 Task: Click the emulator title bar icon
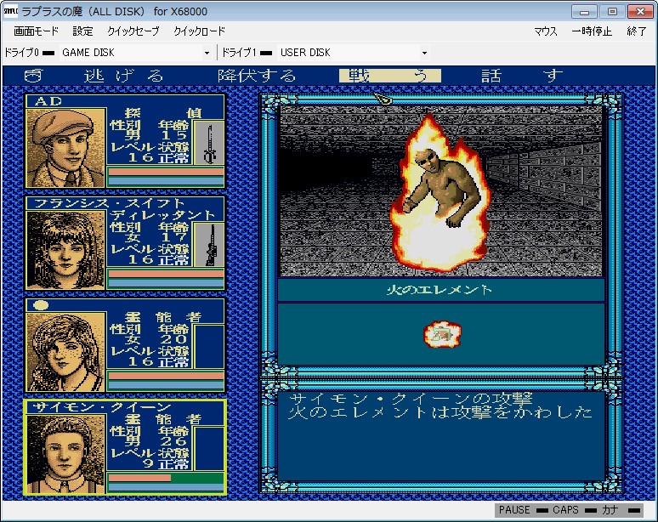point(10,11)
